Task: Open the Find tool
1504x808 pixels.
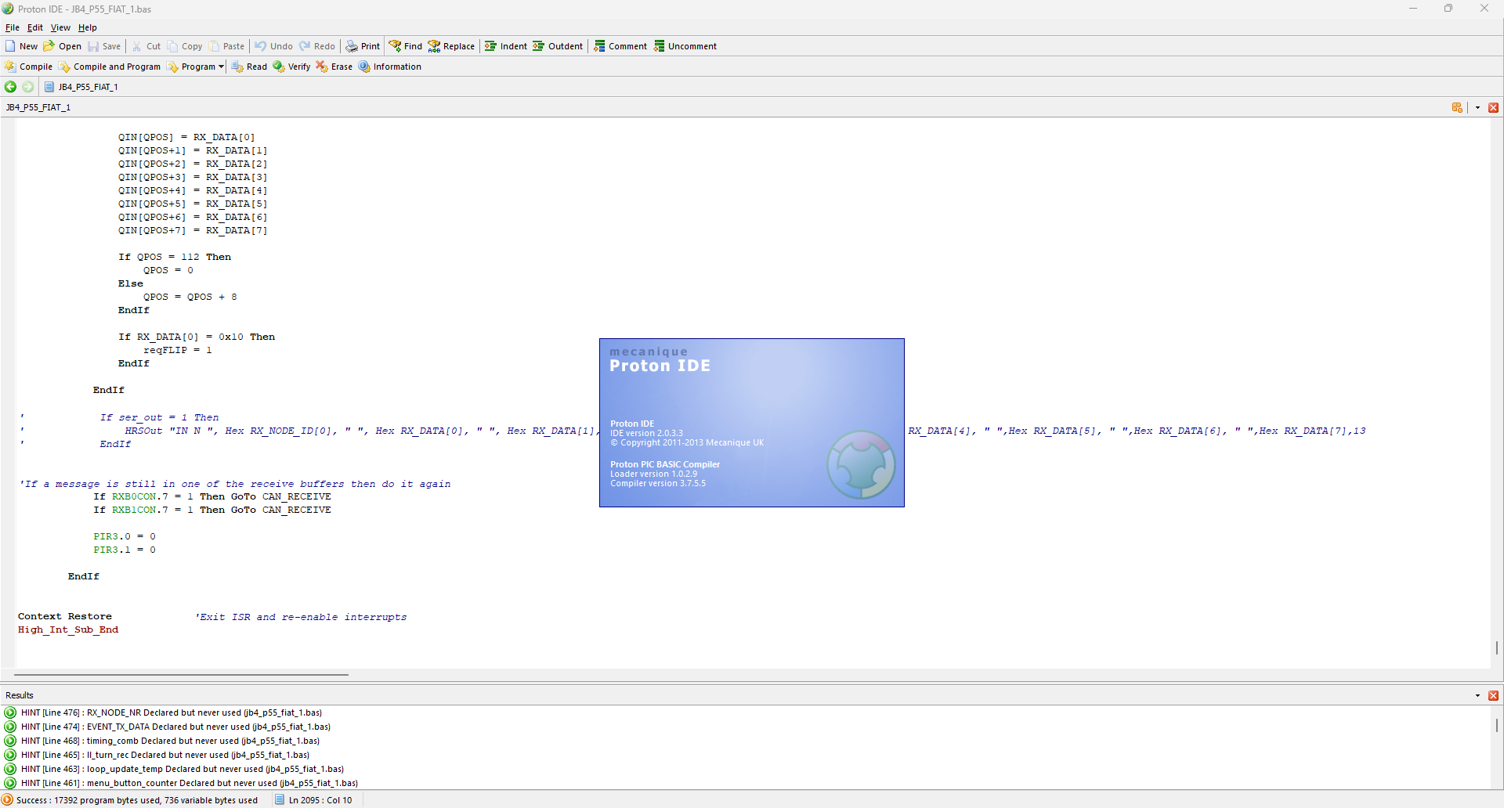Action: [x=406, y=46]
